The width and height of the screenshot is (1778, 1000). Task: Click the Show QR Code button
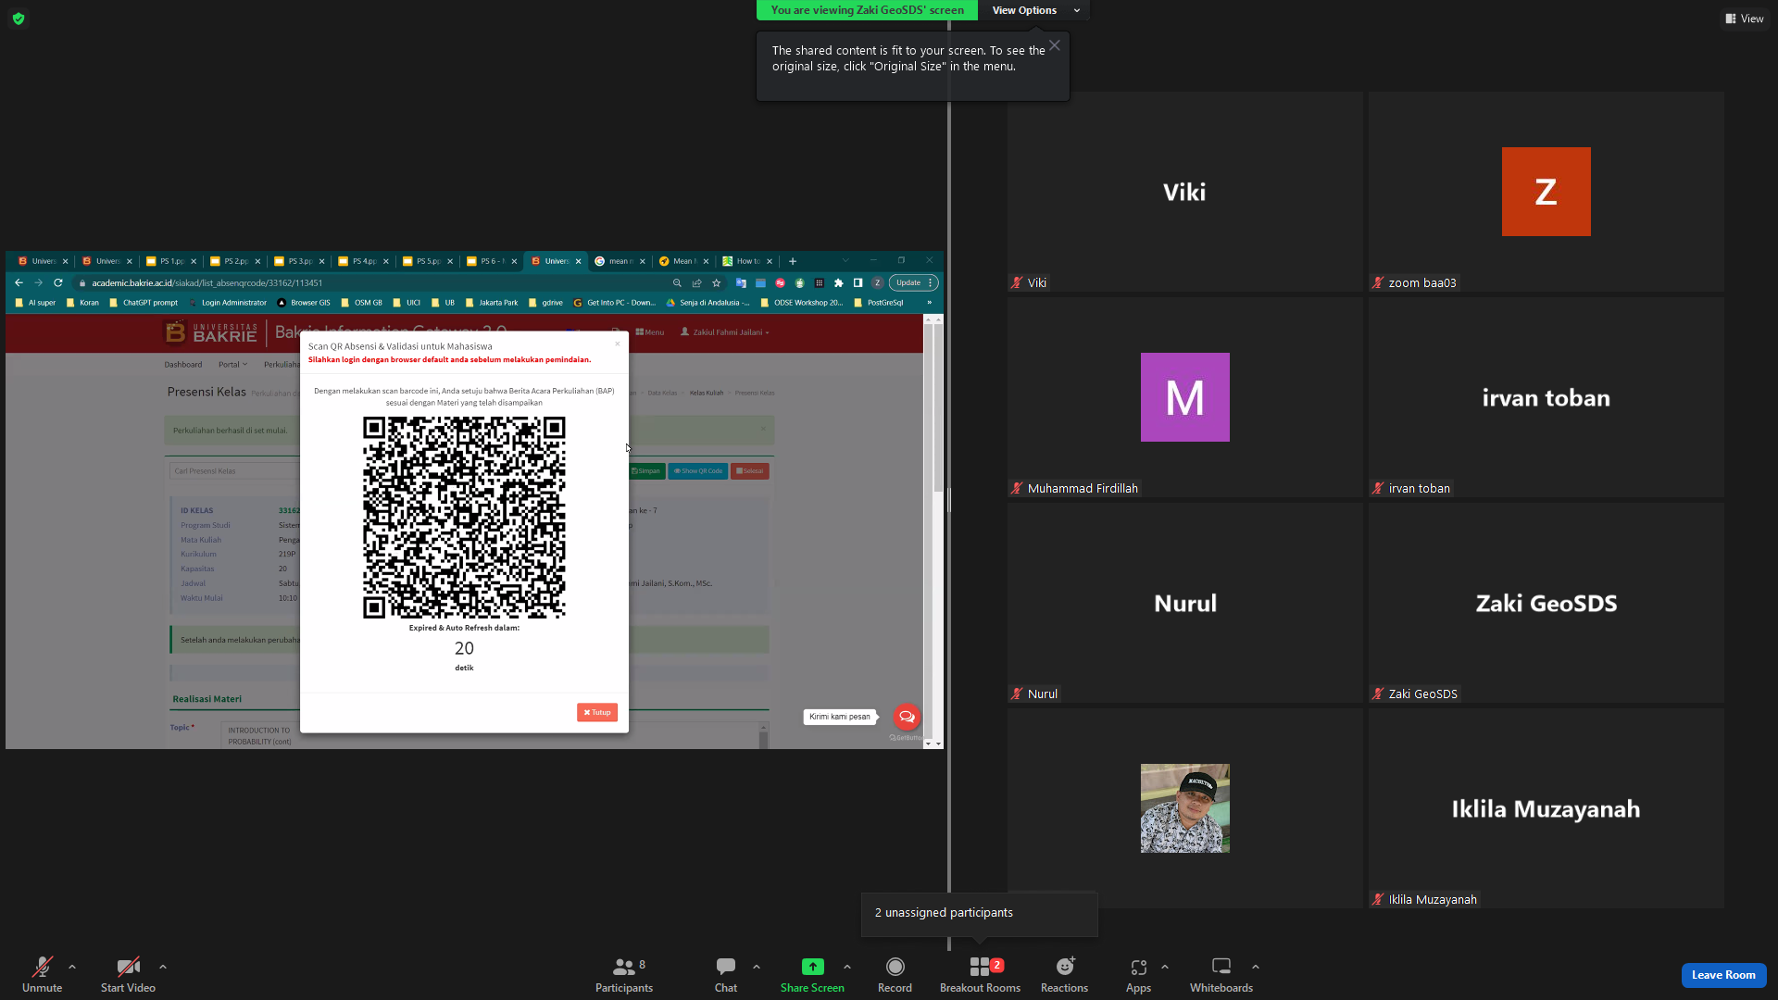tap(698, 471)
